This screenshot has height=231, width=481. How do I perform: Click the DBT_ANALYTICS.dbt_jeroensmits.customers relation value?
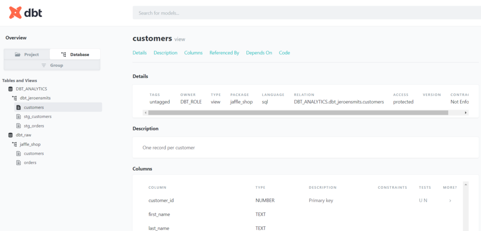click(339, 102)
